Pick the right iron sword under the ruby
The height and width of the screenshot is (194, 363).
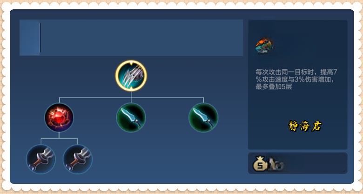tap(78, 159)
